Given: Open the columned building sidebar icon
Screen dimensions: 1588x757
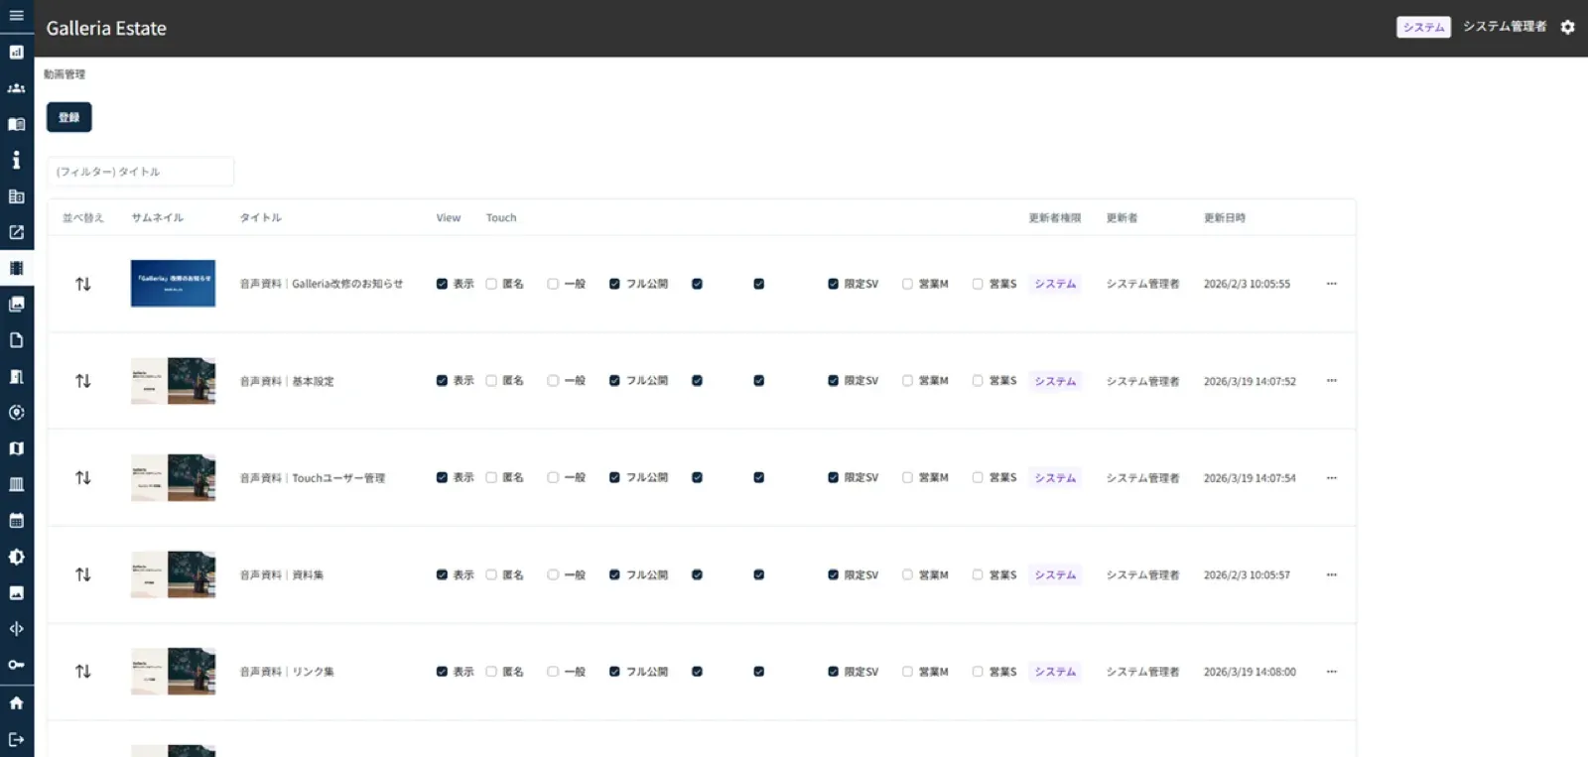Looking at the screenshot, I should click(x=16, y=484).
